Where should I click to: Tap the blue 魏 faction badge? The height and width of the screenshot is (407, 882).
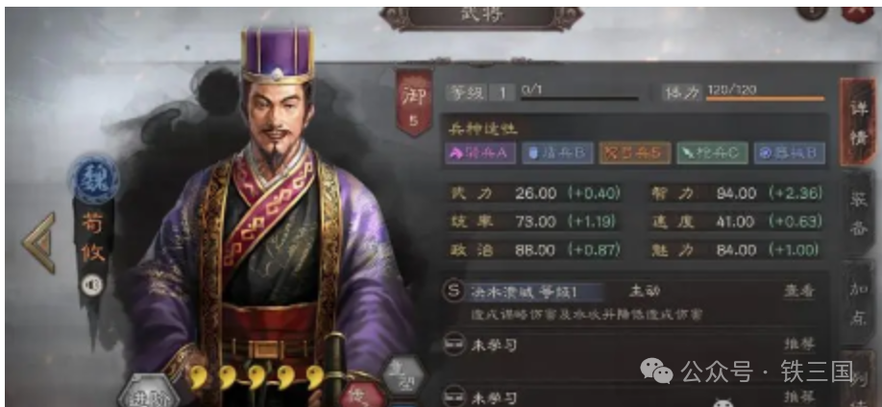coord(93,180)
